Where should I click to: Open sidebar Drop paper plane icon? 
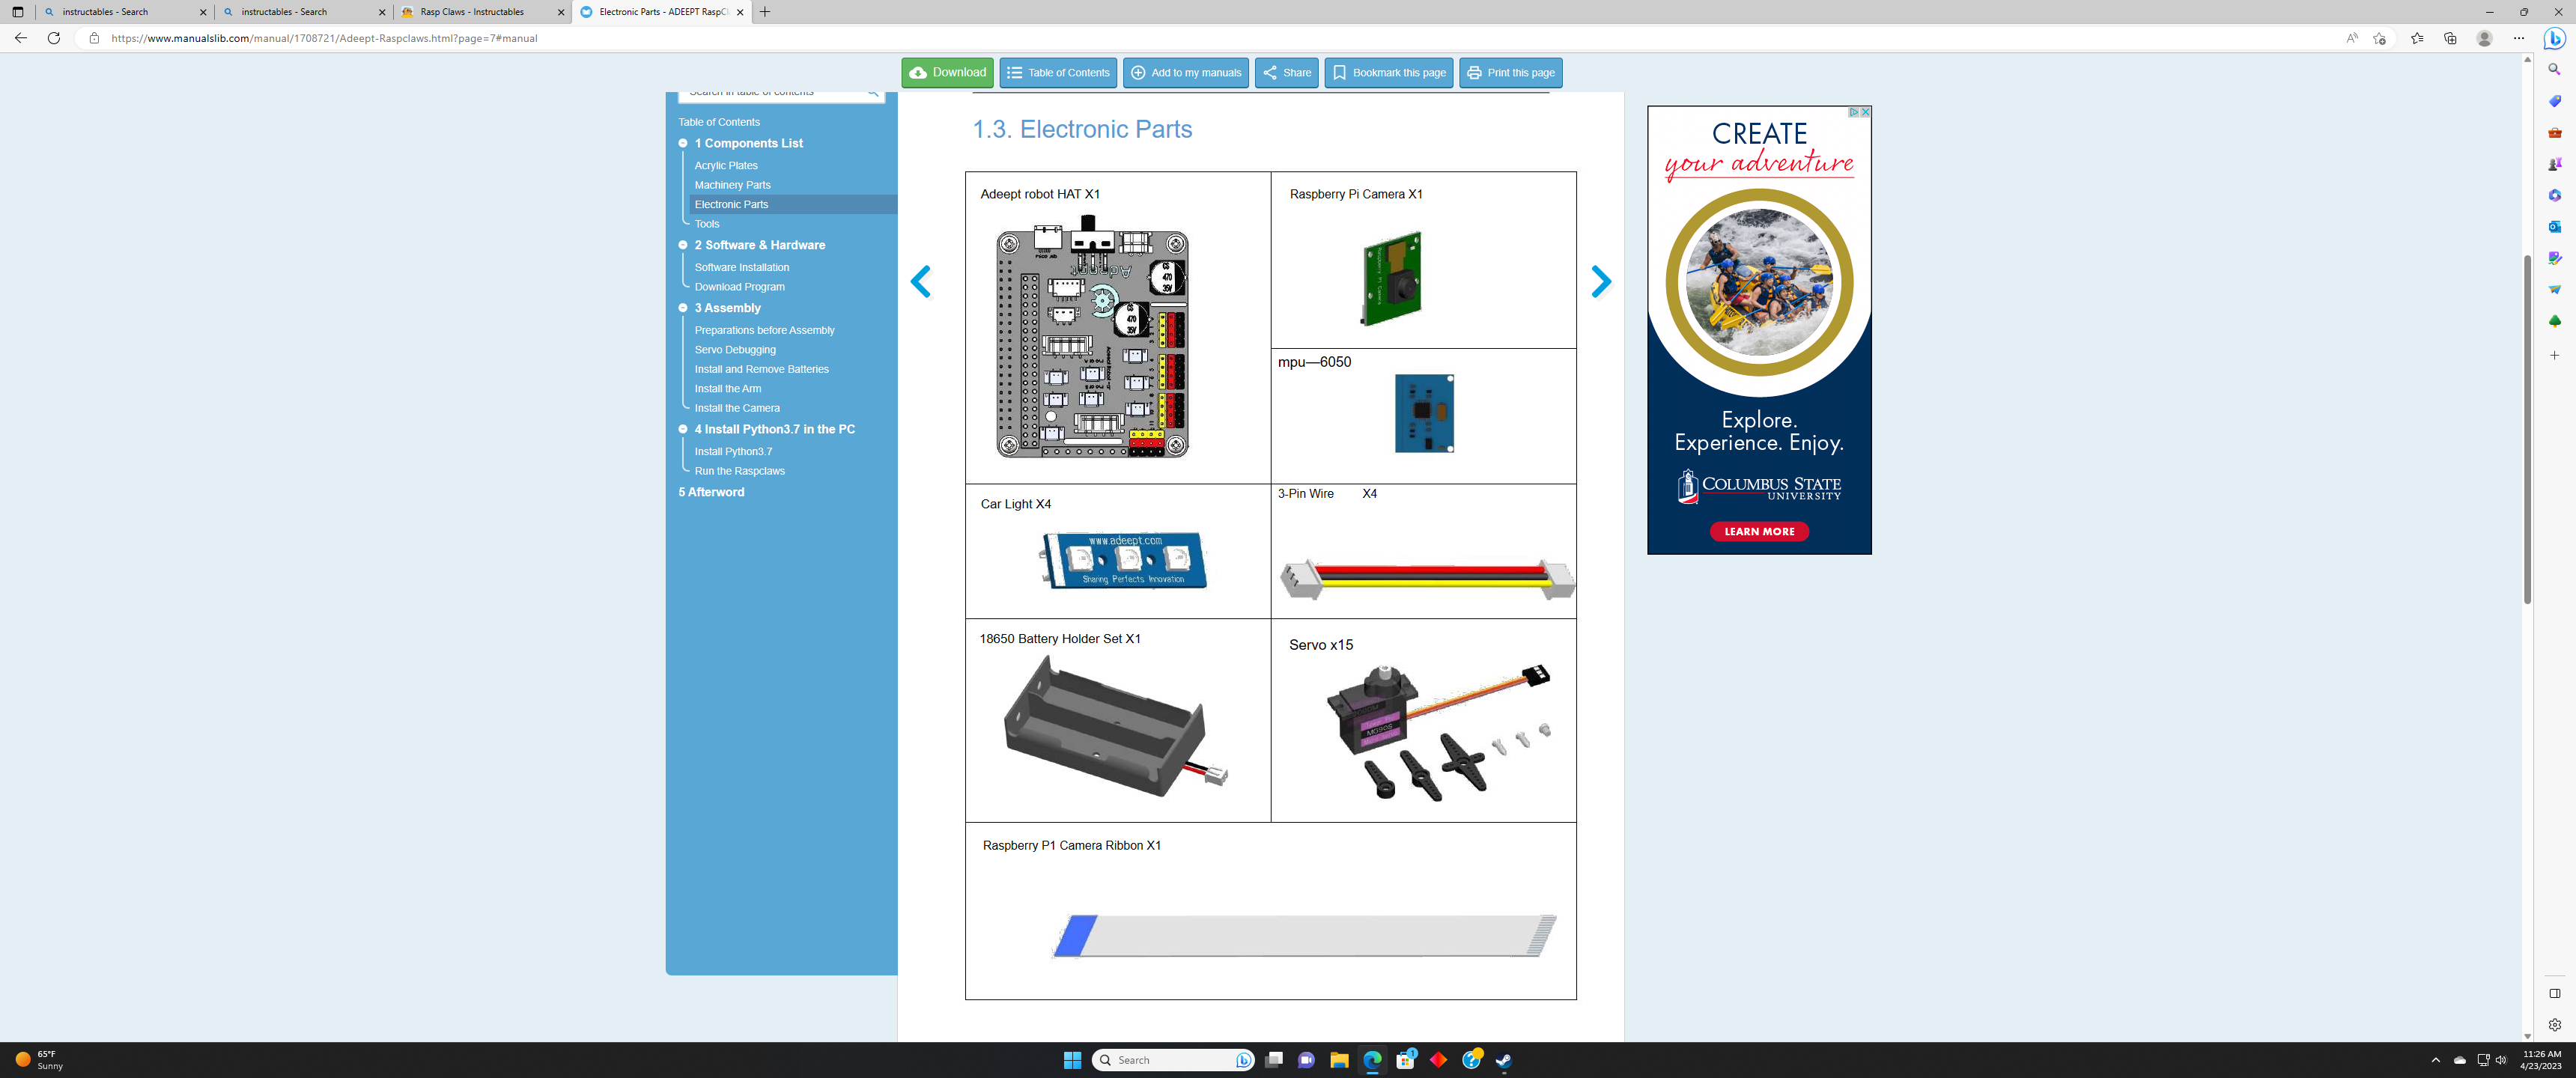click(x=2555, y=290)
